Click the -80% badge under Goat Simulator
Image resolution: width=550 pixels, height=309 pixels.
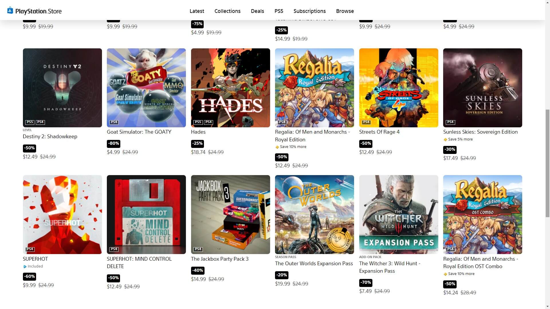tap(113, 143)
